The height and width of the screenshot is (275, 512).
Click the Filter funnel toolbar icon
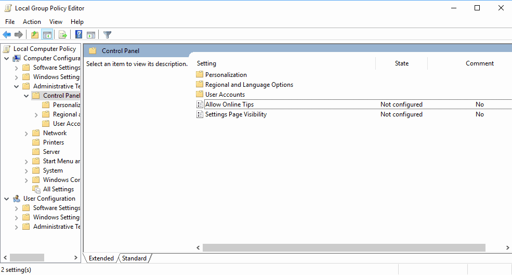pyautogui.click(x=107, y=34)
